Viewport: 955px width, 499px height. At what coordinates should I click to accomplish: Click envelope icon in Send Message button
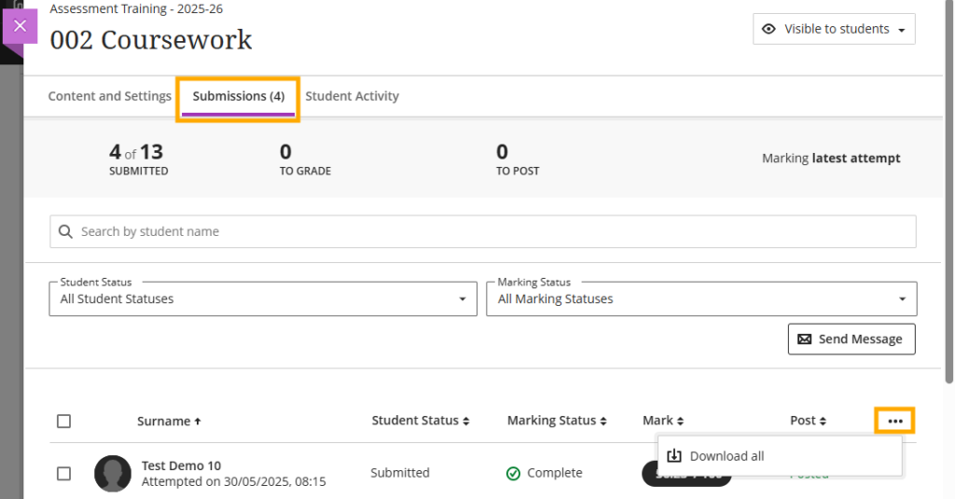(805, 340)
